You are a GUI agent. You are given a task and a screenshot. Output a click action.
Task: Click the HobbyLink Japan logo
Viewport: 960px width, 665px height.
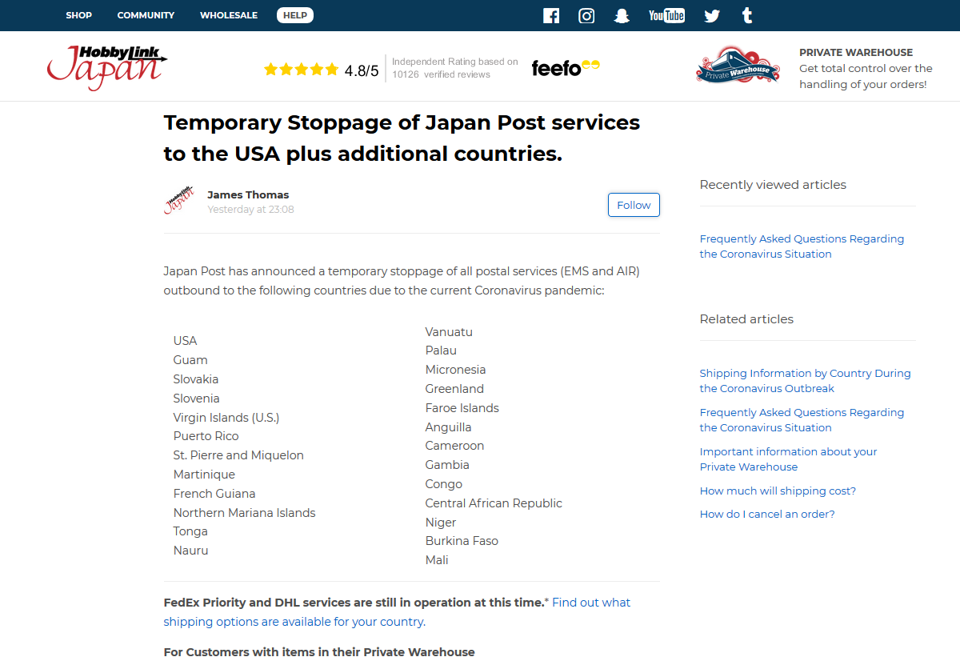point(107,67)
